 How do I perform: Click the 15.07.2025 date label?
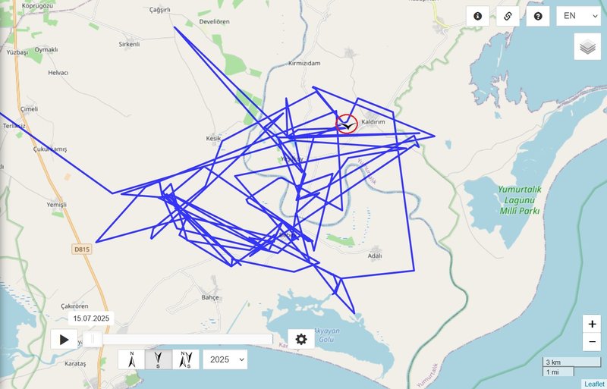coord(91,318)
